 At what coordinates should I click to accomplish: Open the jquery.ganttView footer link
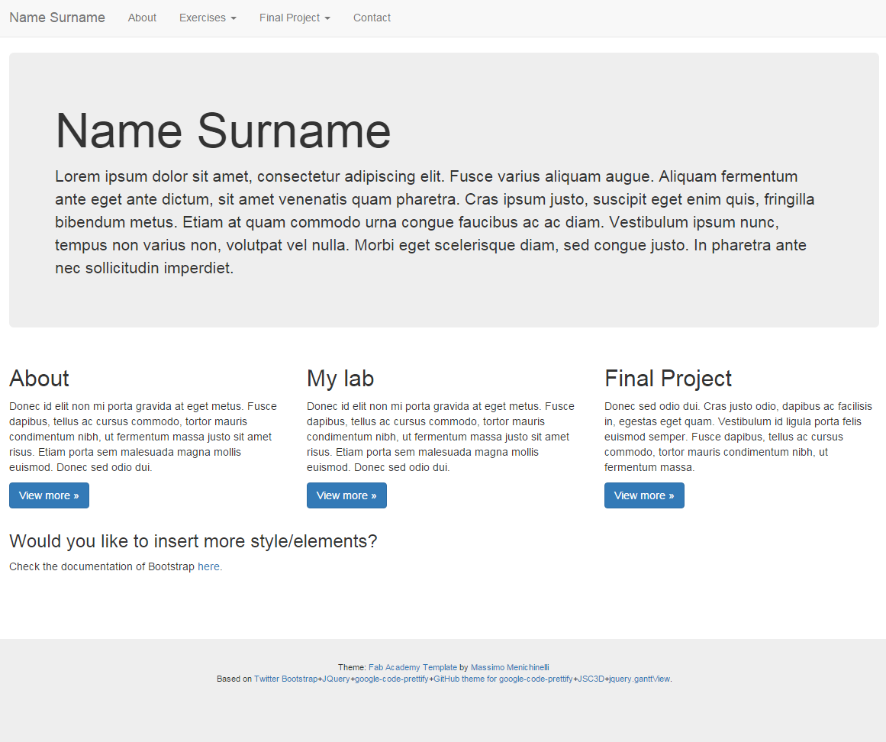click(x=640, y=679)
